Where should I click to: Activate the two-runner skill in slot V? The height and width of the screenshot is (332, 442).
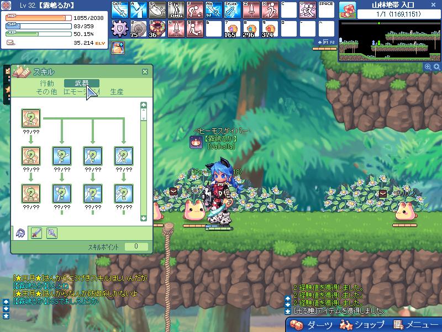pyautogui.click(x=308, y=10)
